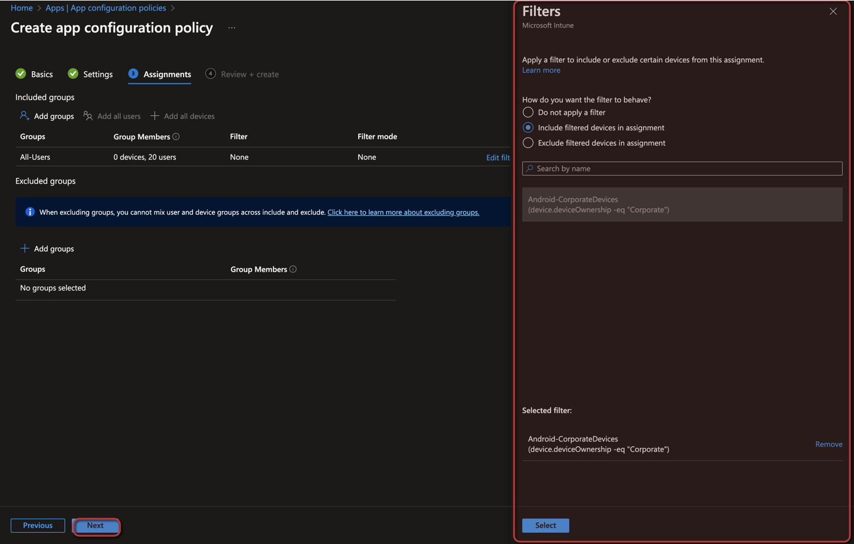Click the Add all users icon
Screen dimensions: 854x544
click(88, 116)
